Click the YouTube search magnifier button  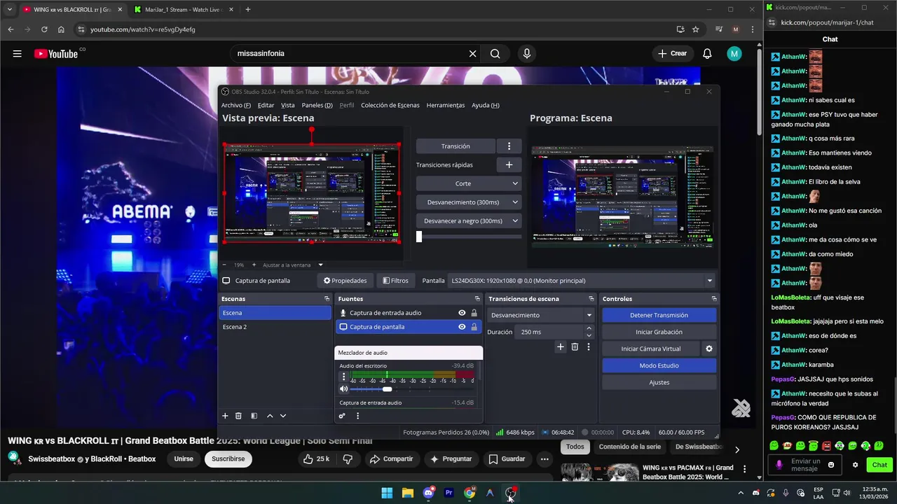pos(495,54)
